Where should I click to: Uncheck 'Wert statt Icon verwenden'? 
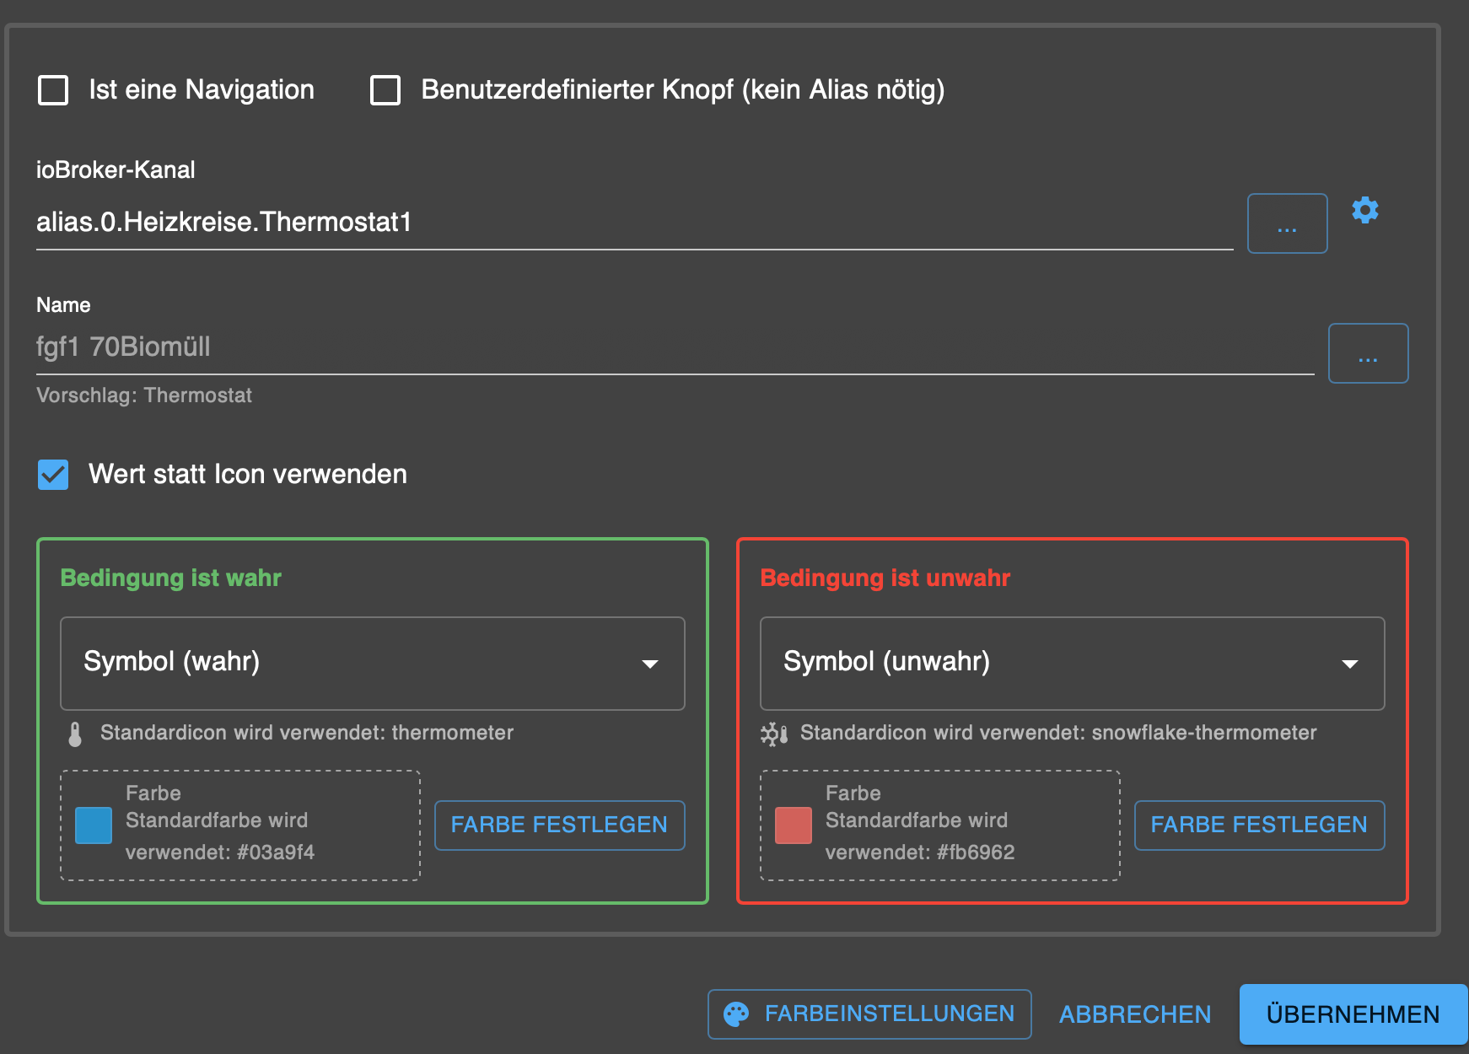coord(53,475)
